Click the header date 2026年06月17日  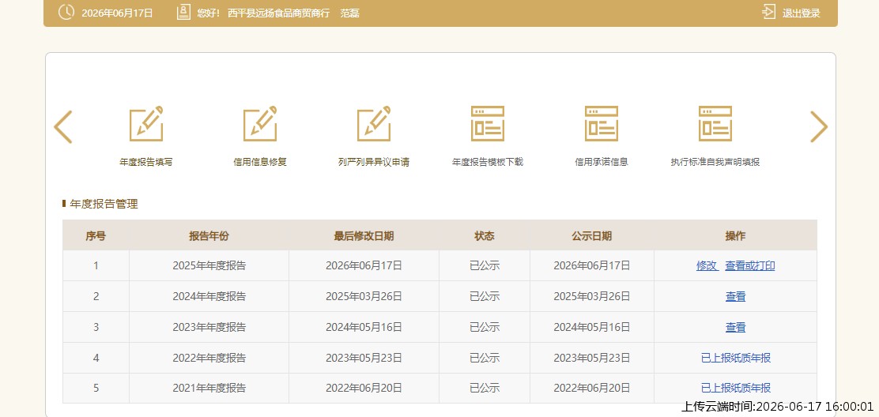[x=117, y=13]
